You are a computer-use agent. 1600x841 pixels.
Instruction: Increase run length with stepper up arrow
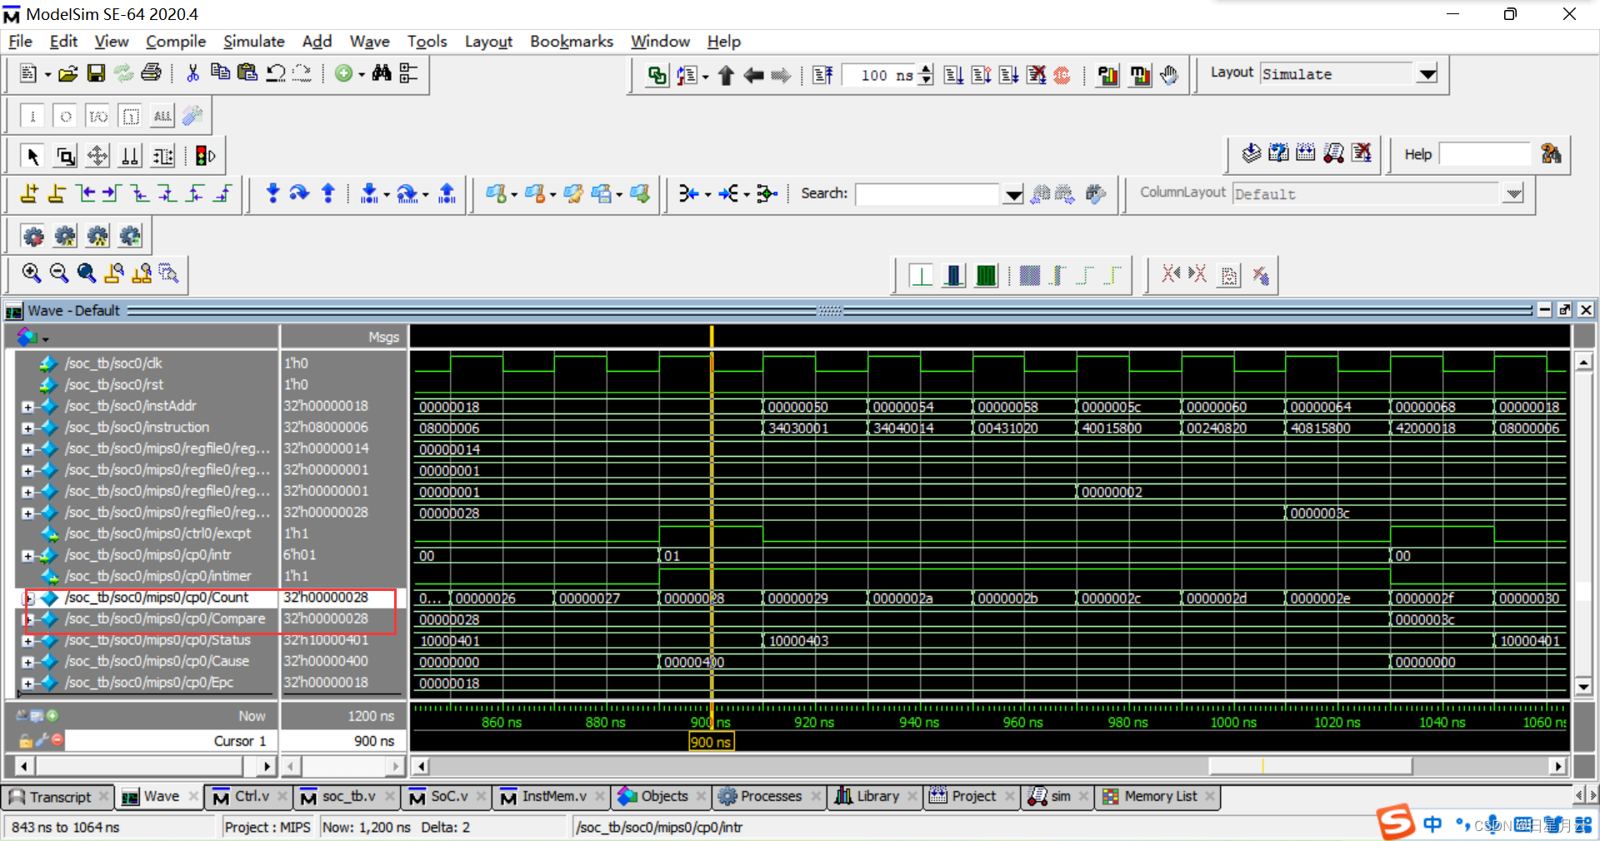[x=926, y=69]
